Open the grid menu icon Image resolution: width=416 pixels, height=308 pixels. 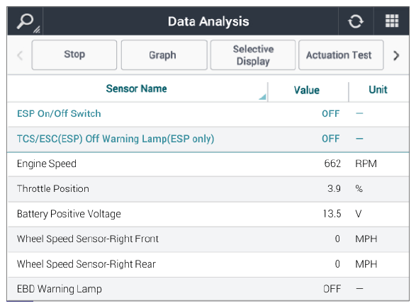click(x=392, y=21)
